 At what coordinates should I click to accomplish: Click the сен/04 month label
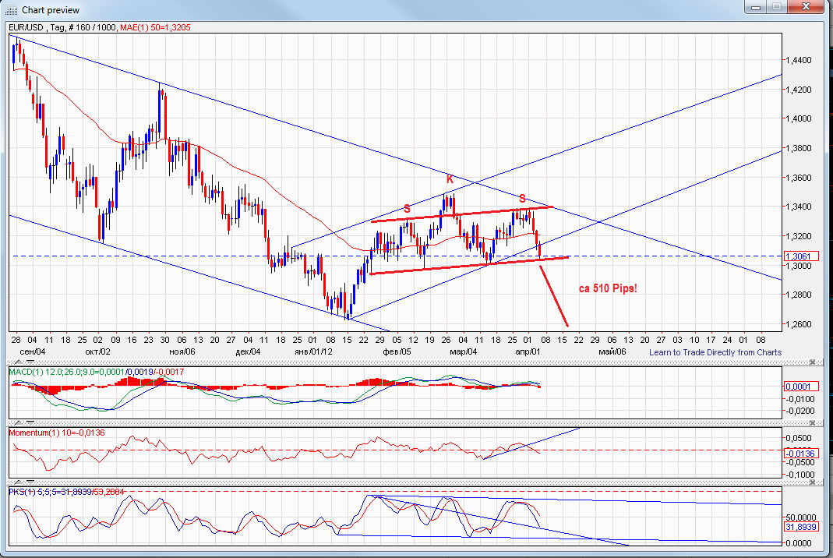33,351
